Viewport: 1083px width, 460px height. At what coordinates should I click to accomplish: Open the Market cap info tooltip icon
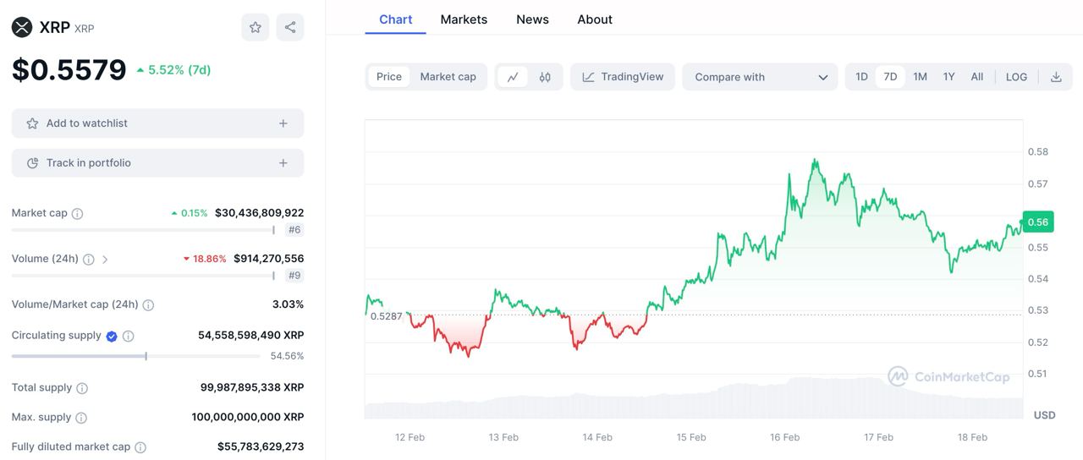(x=77, y=214)
